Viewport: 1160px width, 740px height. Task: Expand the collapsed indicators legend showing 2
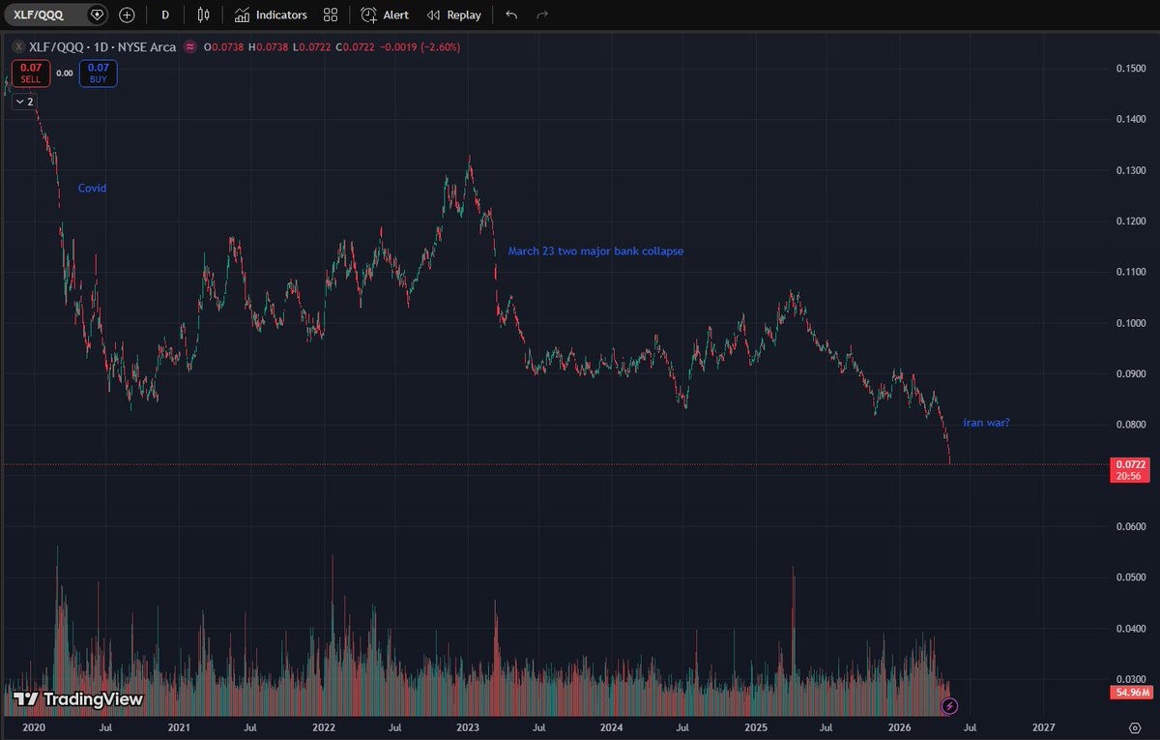(x=24, y=102)
